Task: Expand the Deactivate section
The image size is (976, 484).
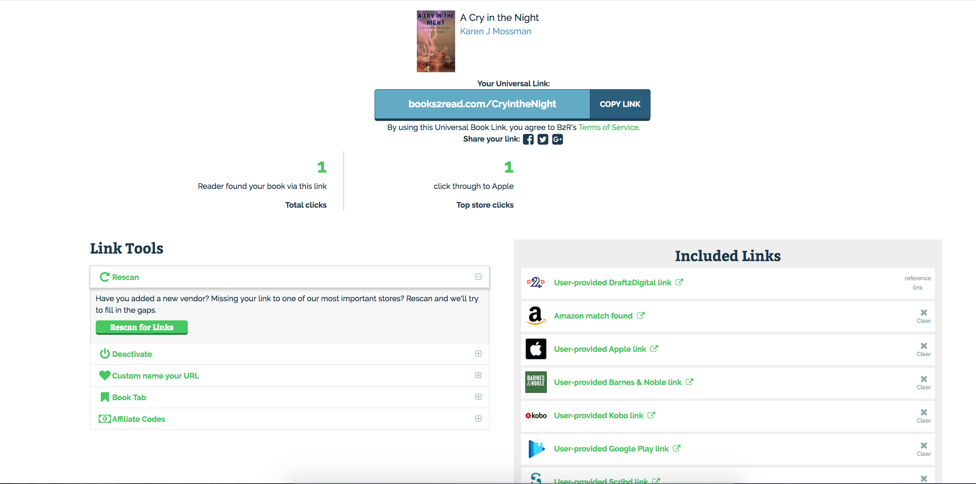Action: point(478,354)
